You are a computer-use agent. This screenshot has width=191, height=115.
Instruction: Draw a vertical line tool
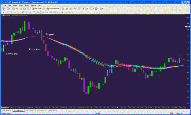pyautogui.click(x=12, y=12)
